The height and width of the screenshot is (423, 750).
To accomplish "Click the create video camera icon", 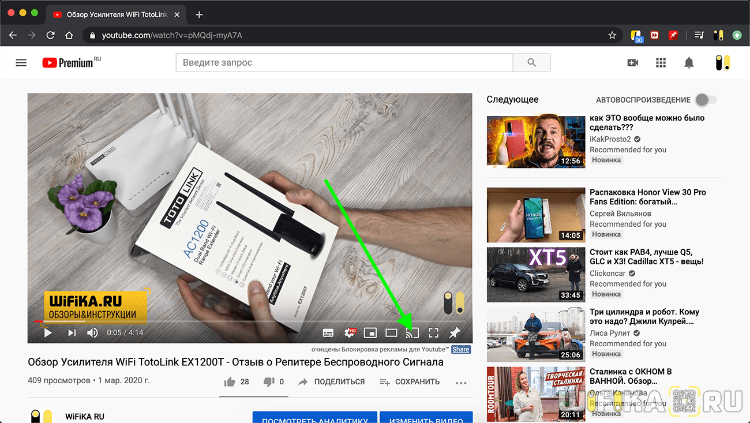I will tap(633, 63).
